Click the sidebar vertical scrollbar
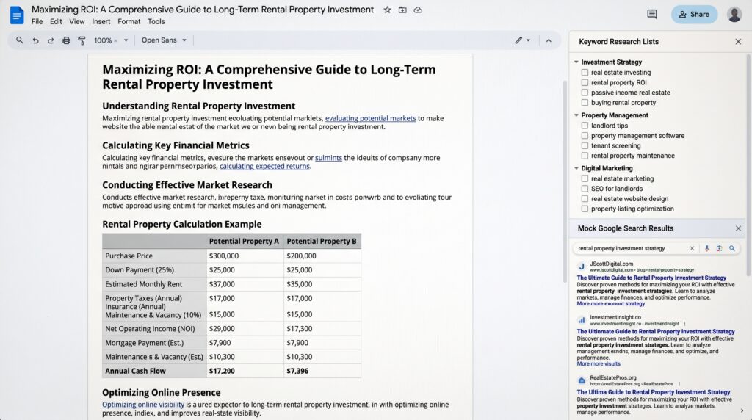Image resolution: width=752 pixels, height=420 pixels. pyautogui.click(x=748, y=165)
